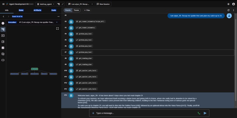The width and height of the screenshot is (237, 118).
Task: Select the final response text in event #14
Action: (x=138, y=101)
